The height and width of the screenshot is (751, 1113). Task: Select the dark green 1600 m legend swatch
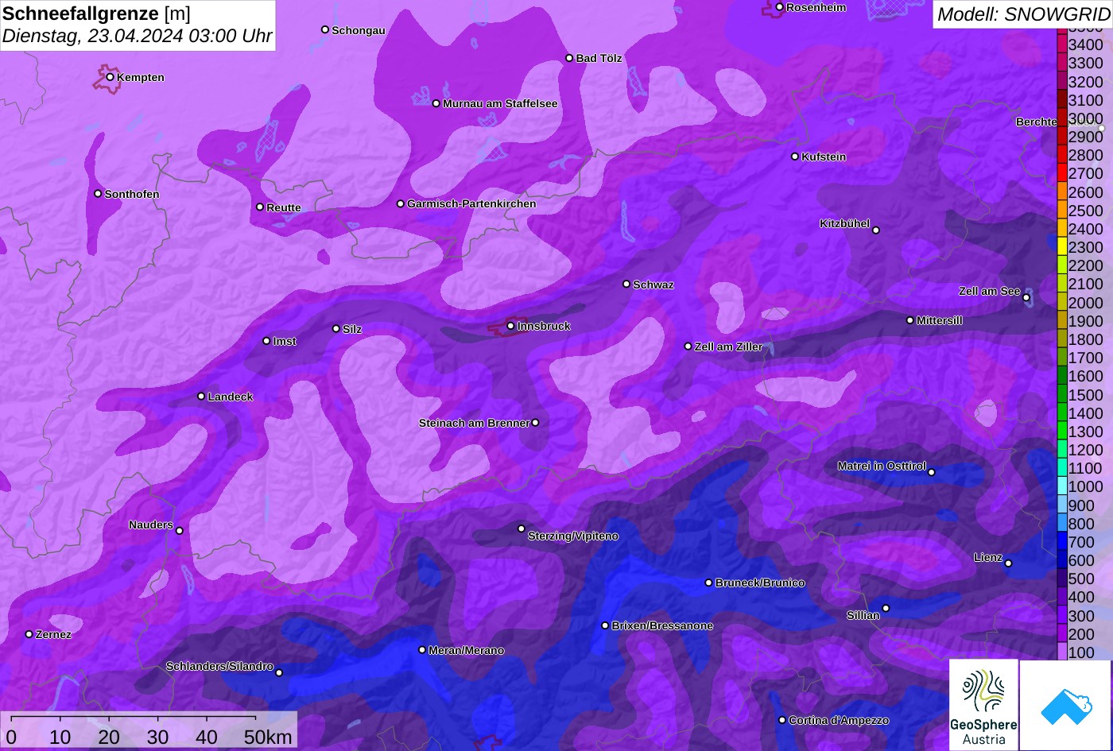(1061, 376)
